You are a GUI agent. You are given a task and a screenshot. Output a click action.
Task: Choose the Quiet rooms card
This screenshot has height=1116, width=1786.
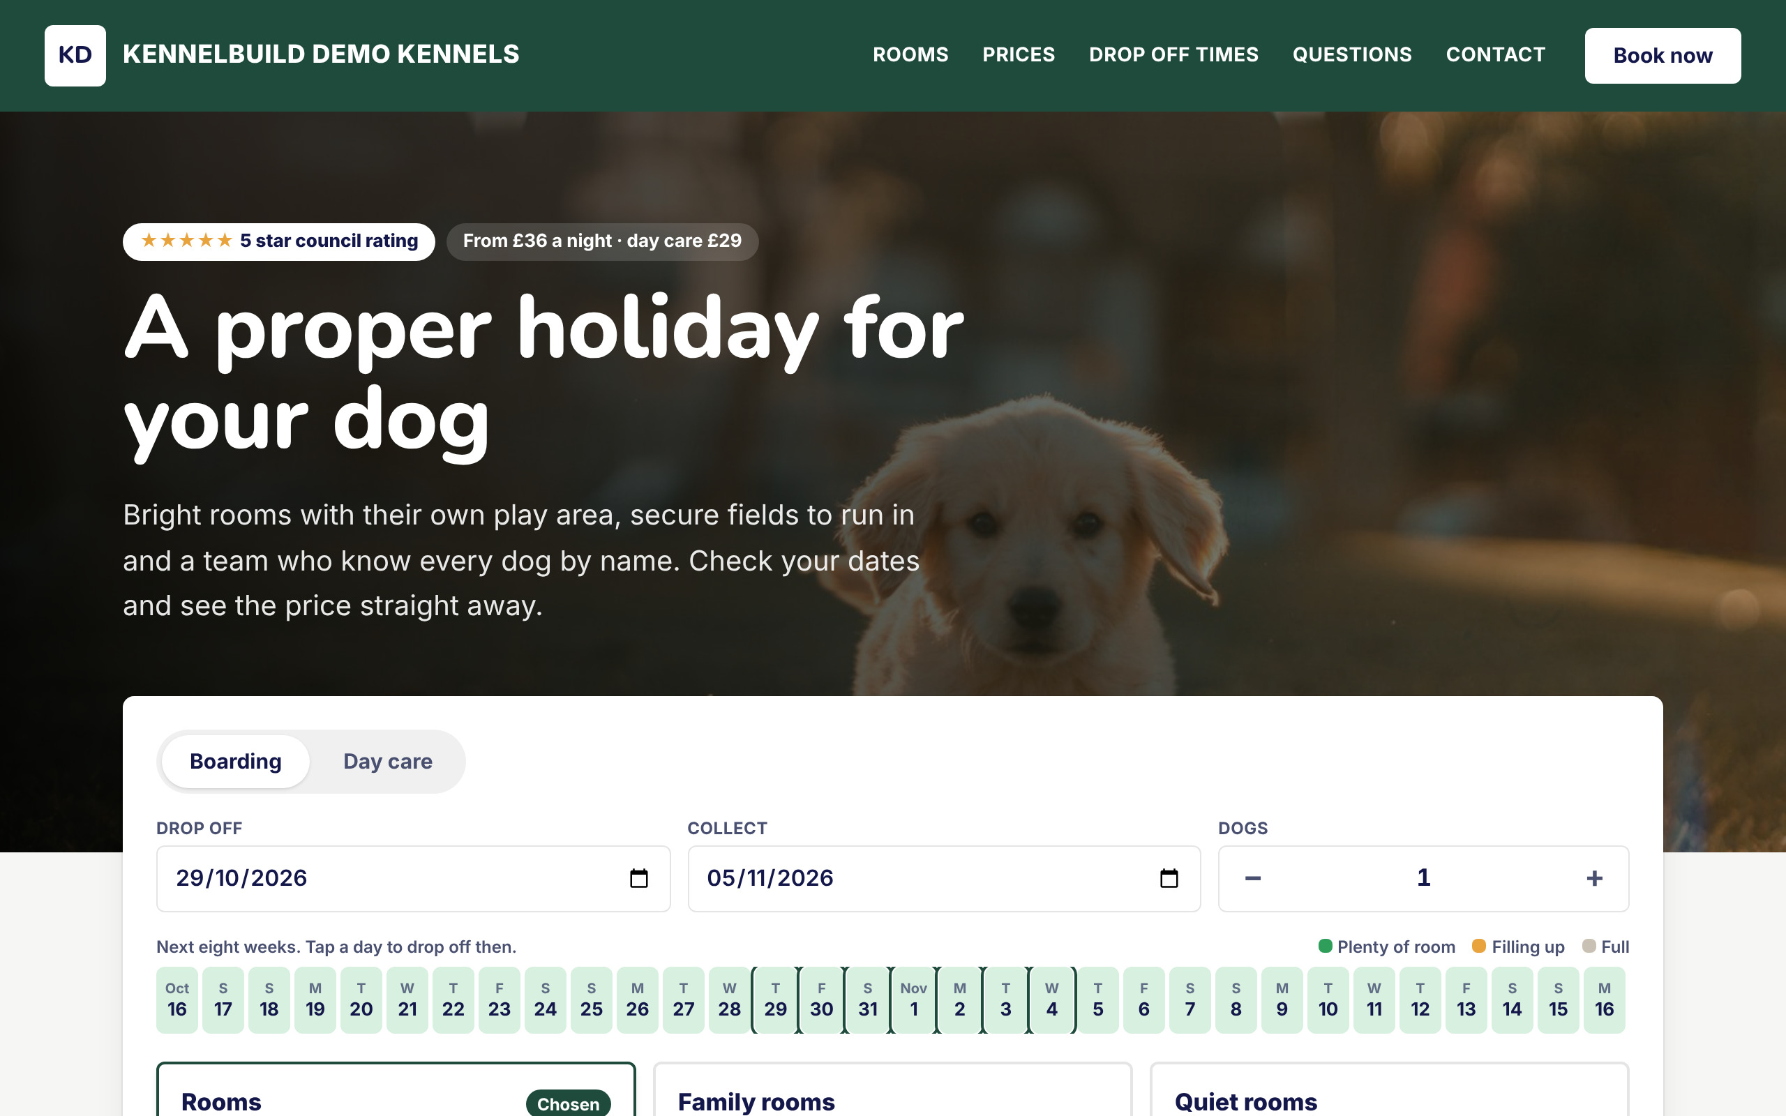click(1389, 1089)
